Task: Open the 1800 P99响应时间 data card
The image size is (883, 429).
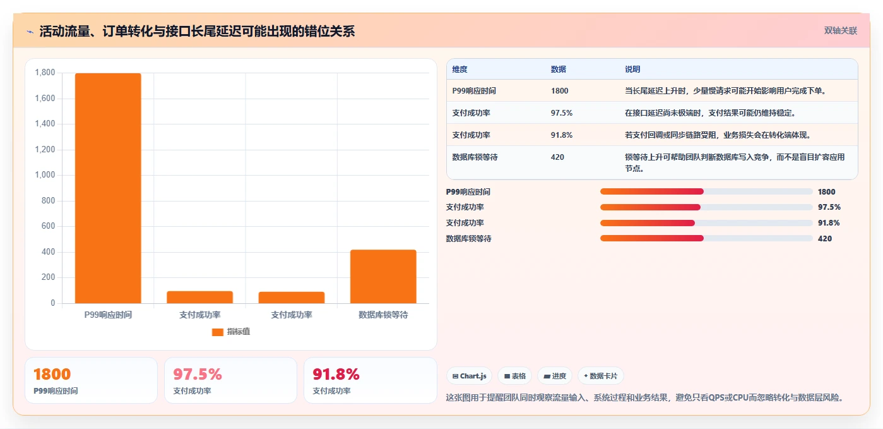Action: tap(91, 380)
